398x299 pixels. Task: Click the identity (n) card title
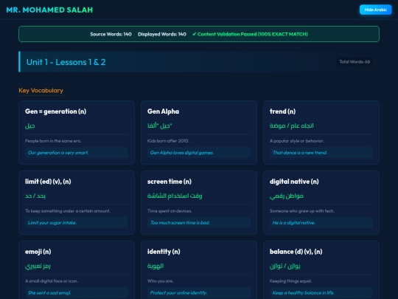[164, 252]
